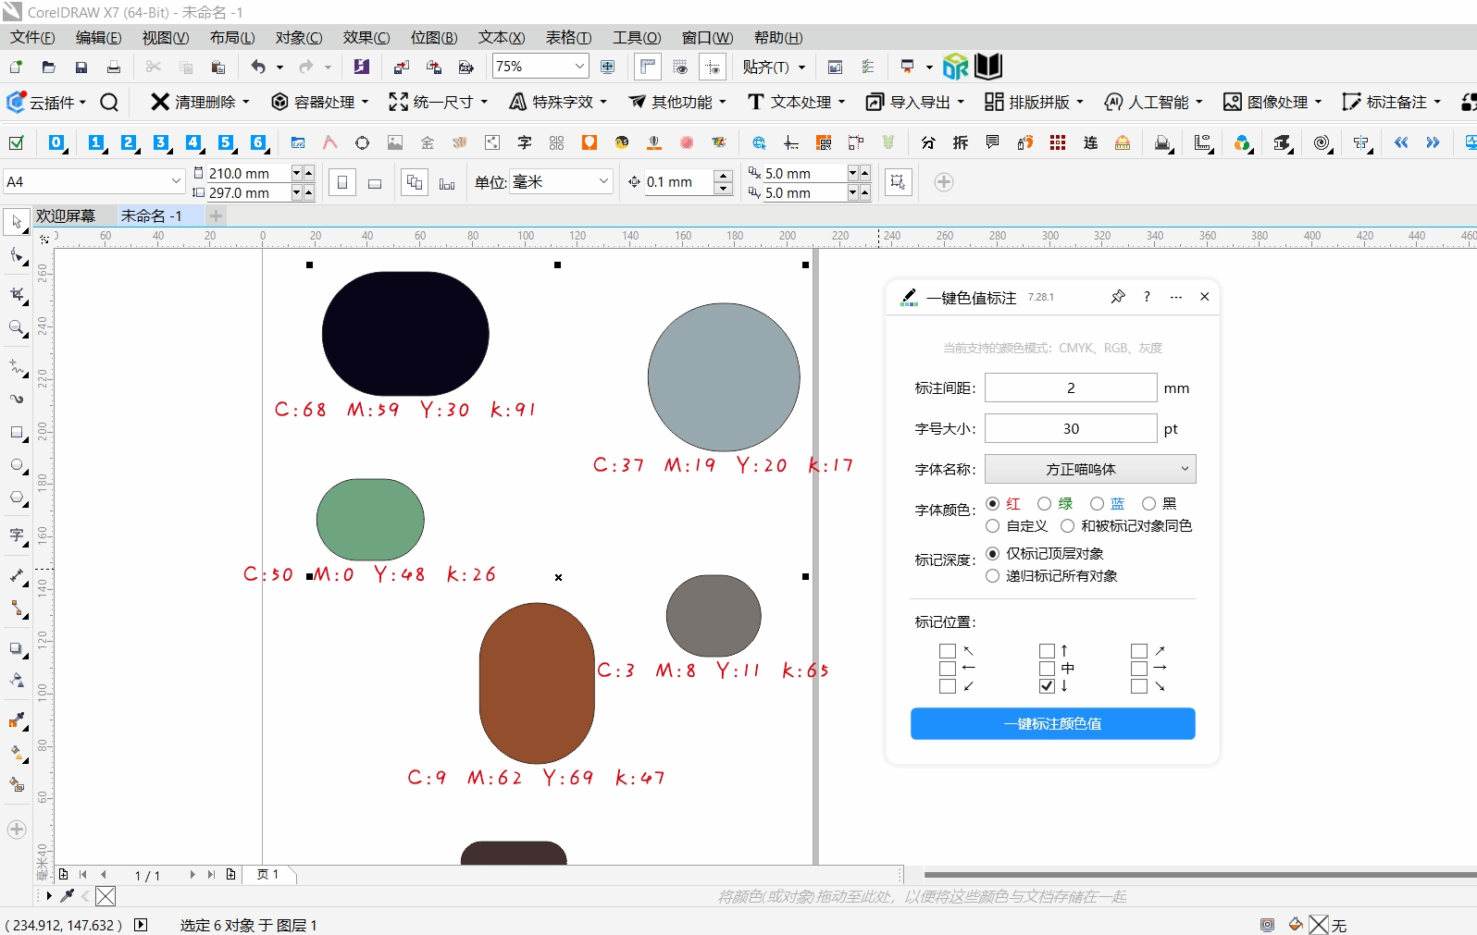This screenshot has width=1477, height=935.
Task: Open the font name dropdown 方正喵呜体
Action: [1090, 469]
